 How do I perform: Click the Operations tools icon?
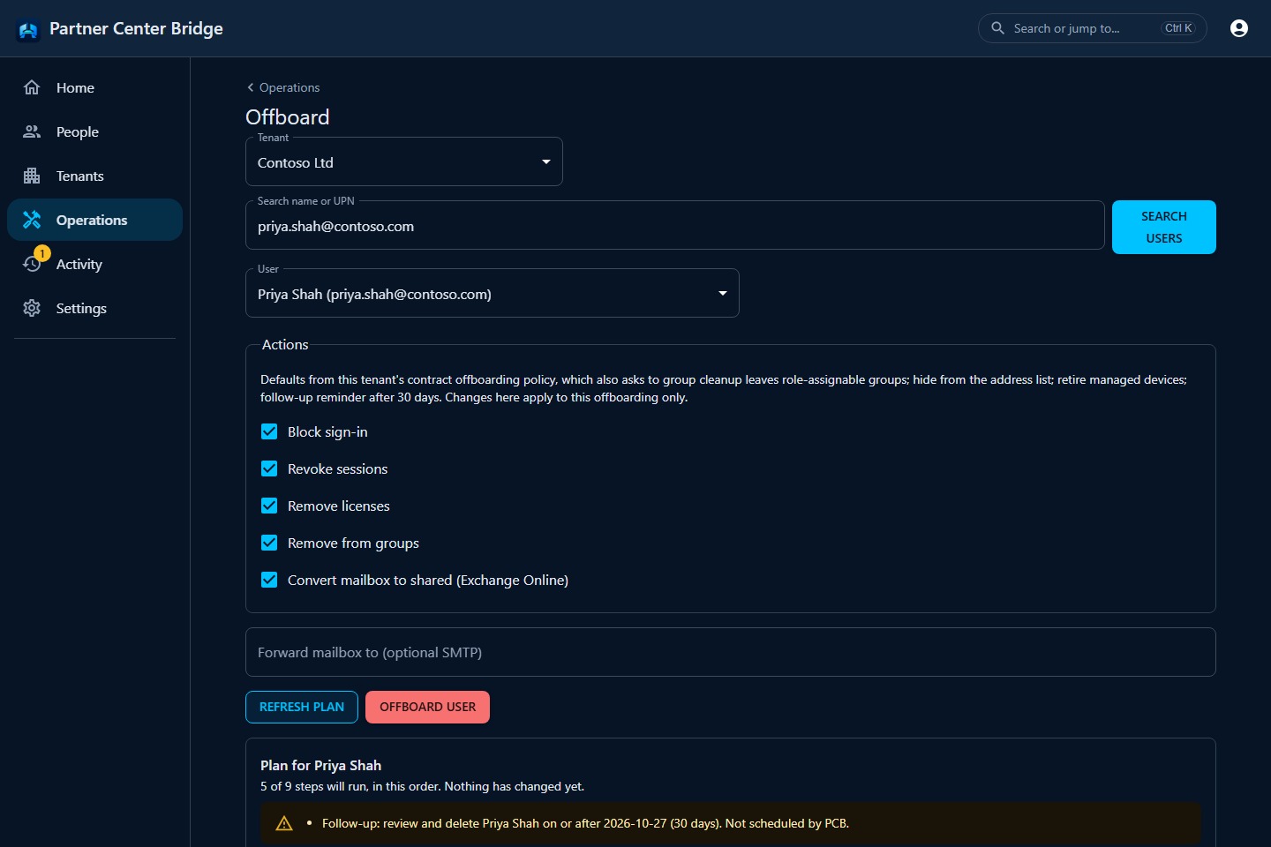coord(32,220)
